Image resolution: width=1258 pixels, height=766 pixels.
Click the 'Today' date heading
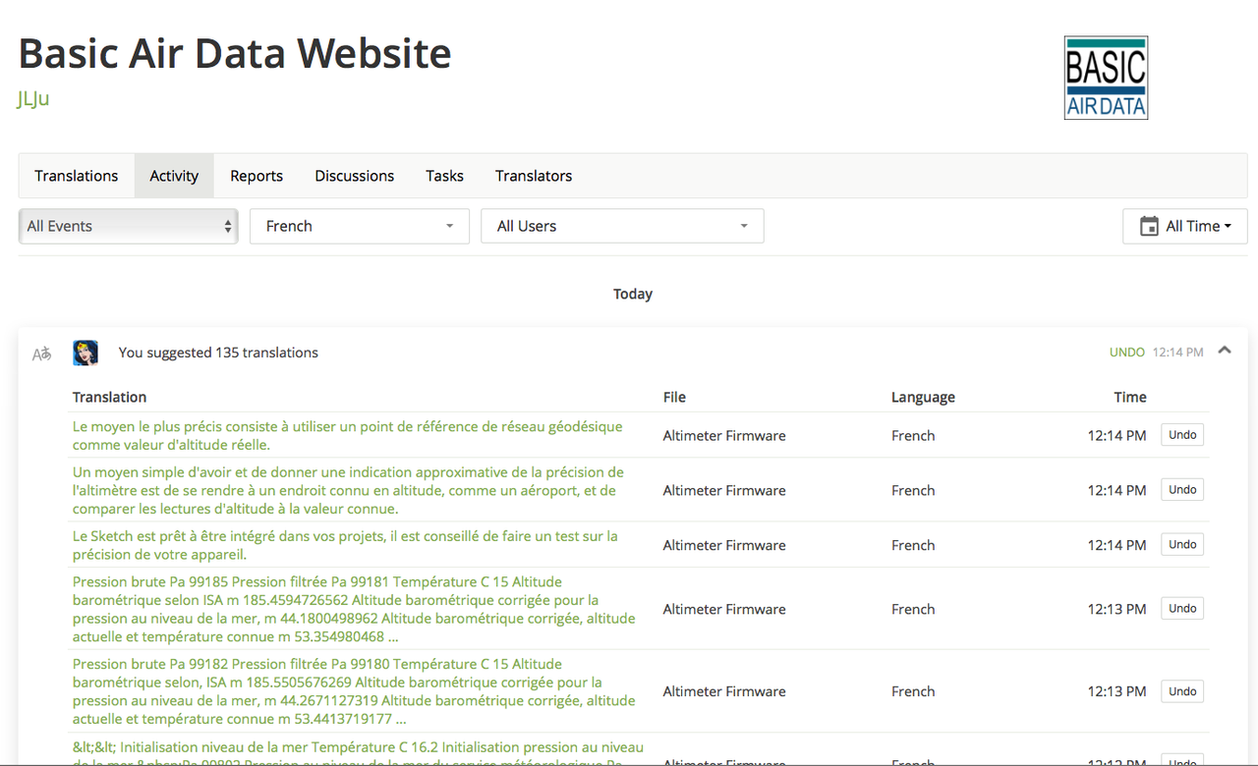[633, 294]
